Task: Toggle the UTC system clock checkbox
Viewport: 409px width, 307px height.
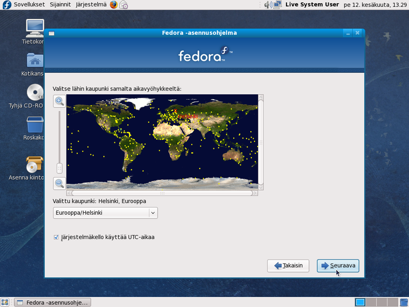Action: point(56,237)
